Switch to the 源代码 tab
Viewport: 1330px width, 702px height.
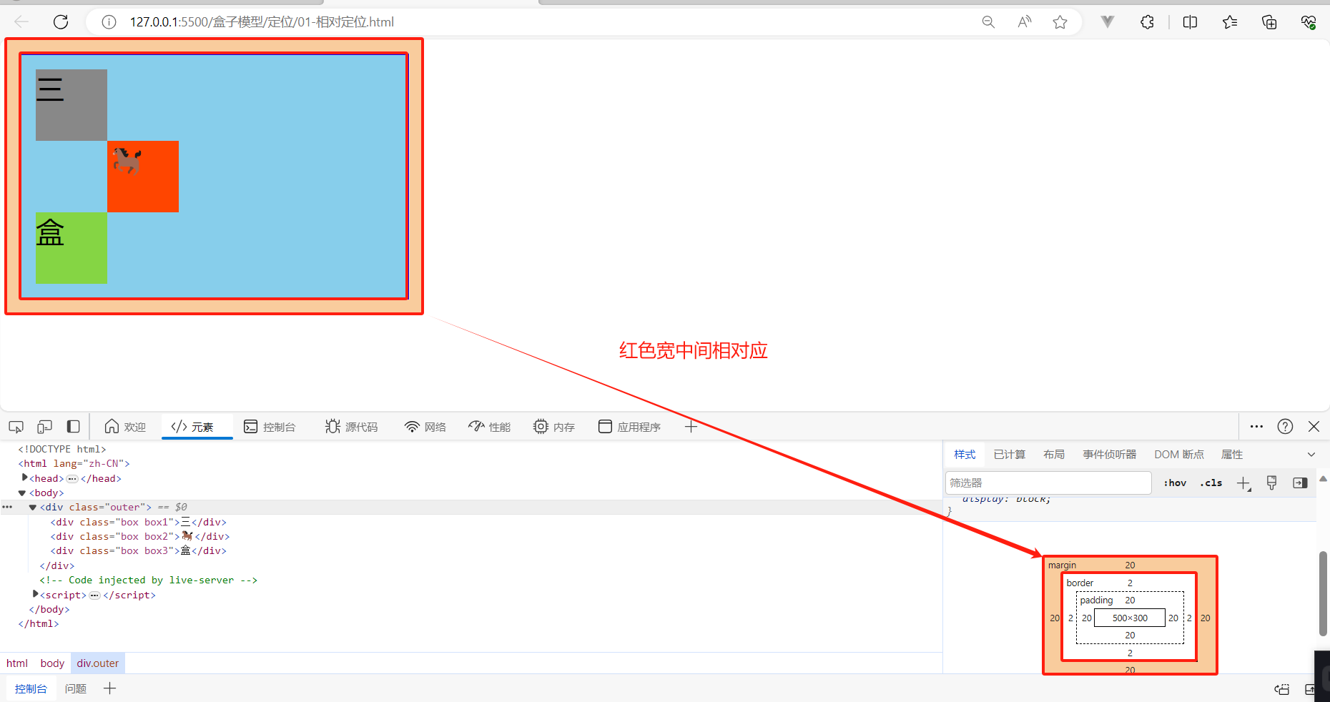351,427
